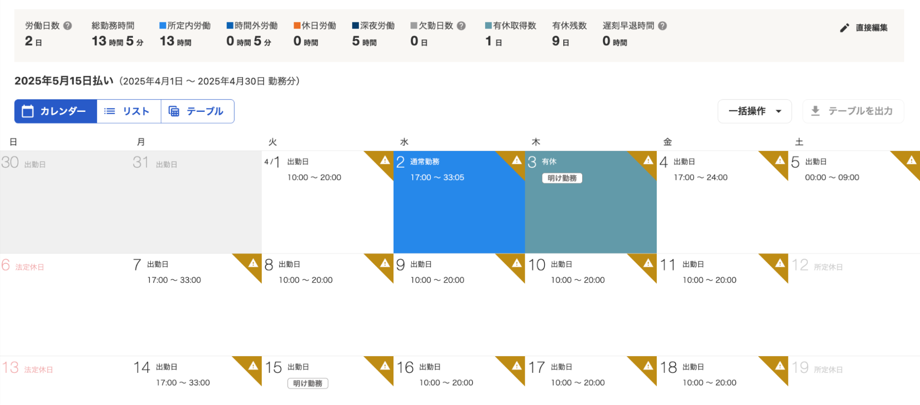
Task: Click the 所定内労働 blue legend square
Action: [x=162, y=26]
